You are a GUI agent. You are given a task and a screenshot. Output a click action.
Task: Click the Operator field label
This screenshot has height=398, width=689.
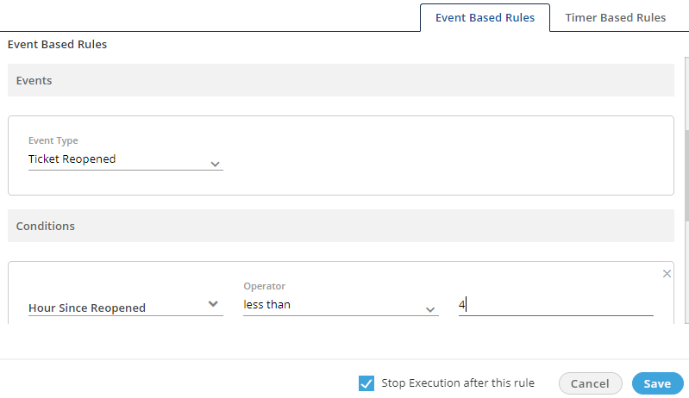(x=265, y=286)
